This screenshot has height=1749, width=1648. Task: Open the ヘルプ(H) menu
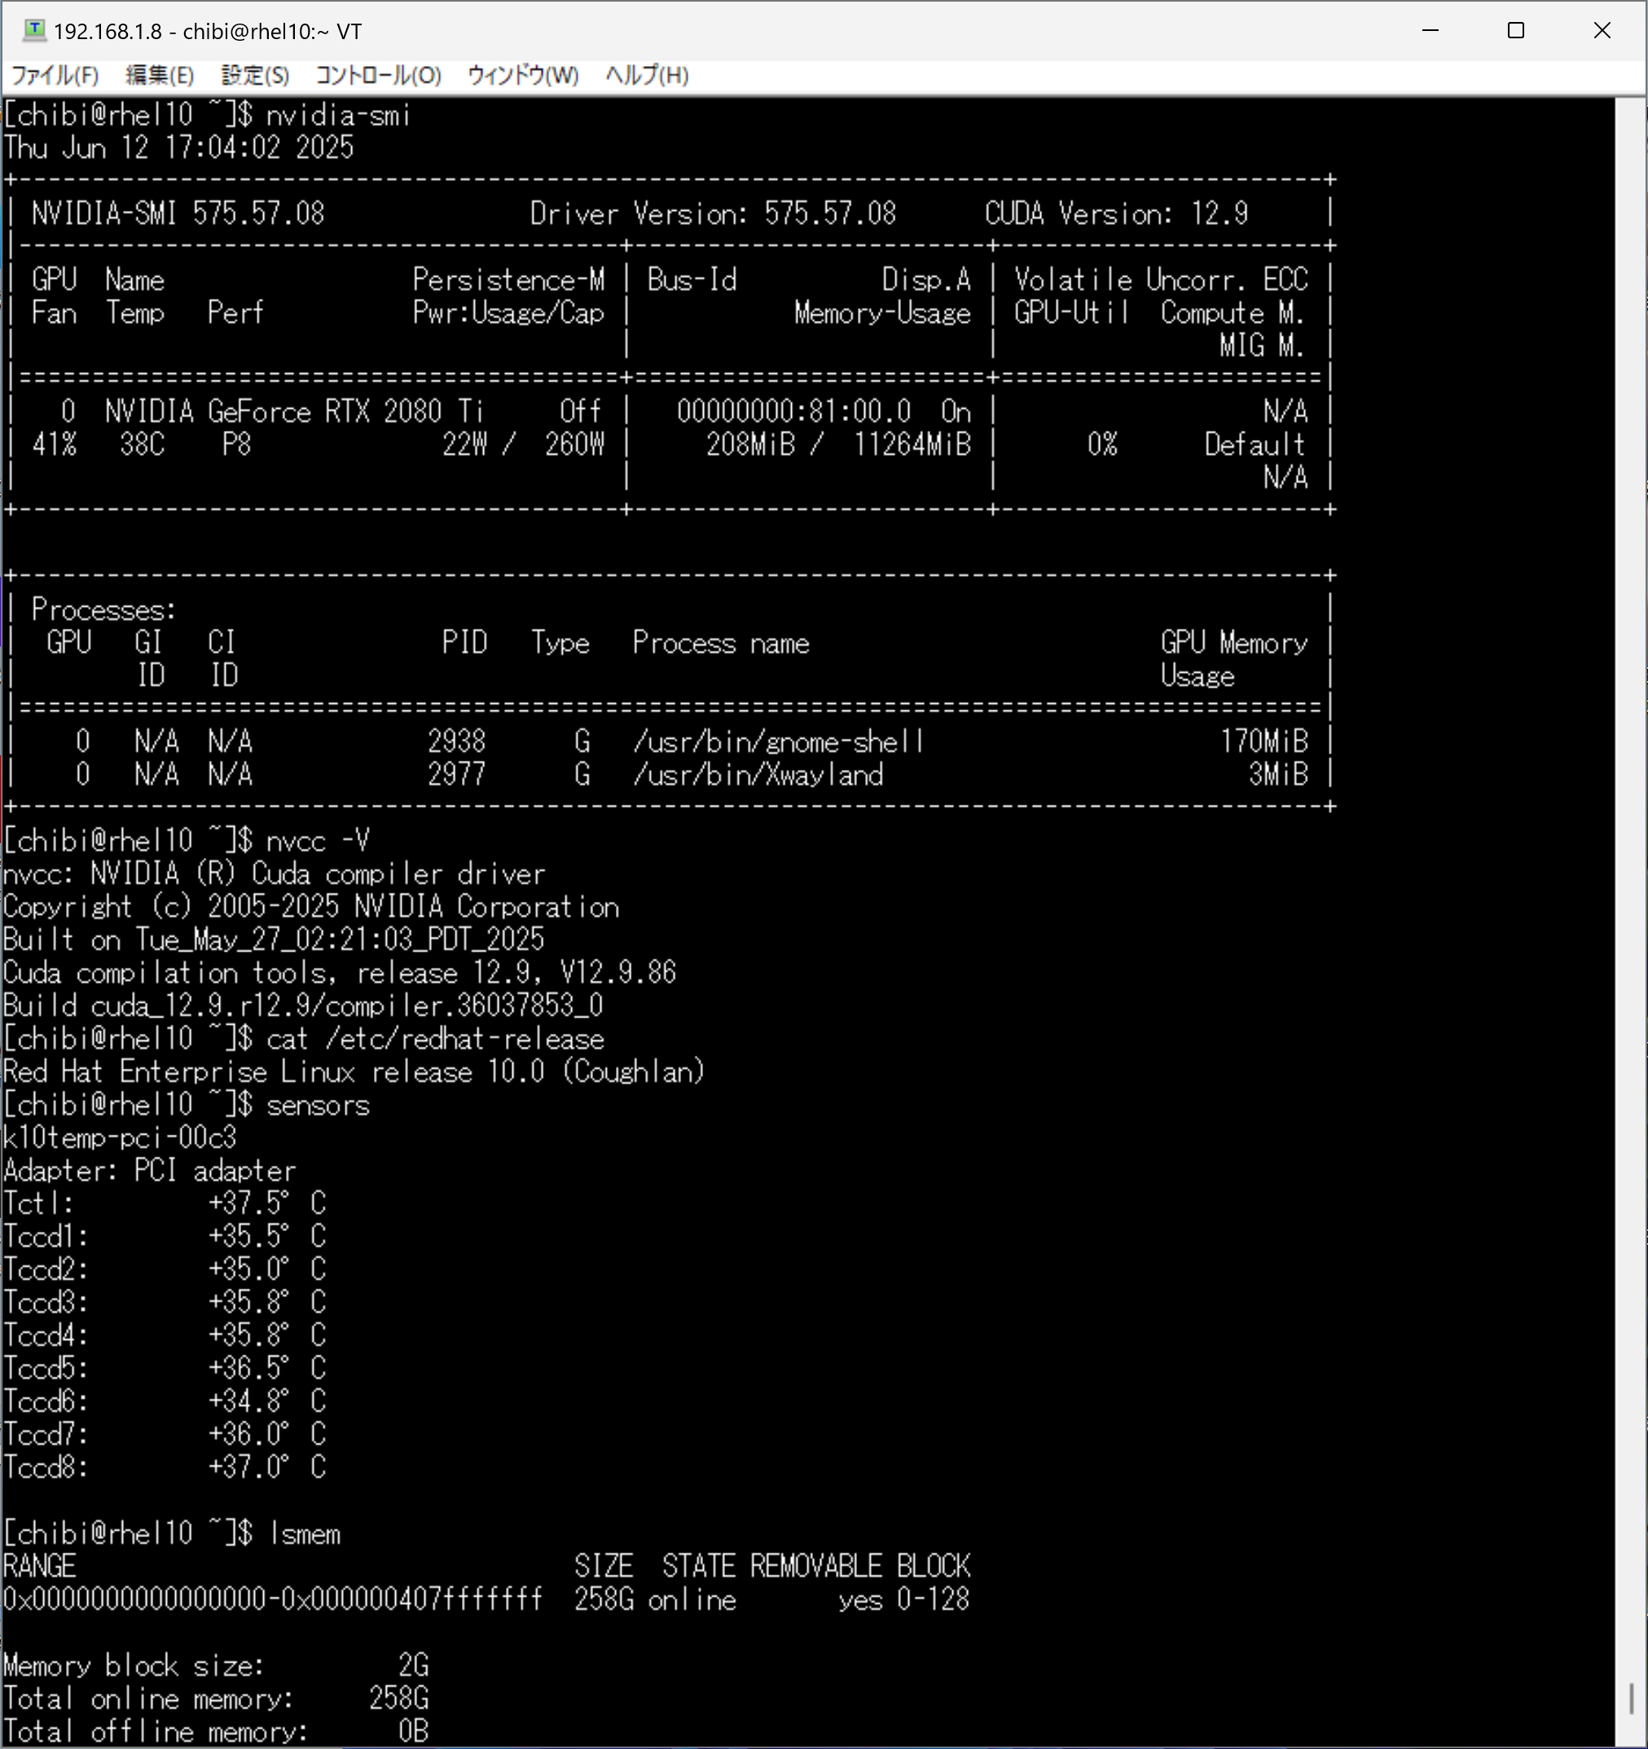[x=647, y=76]
